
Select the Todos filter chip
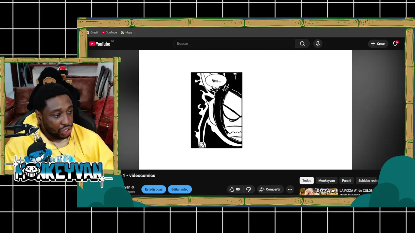[x=307, y=181]
